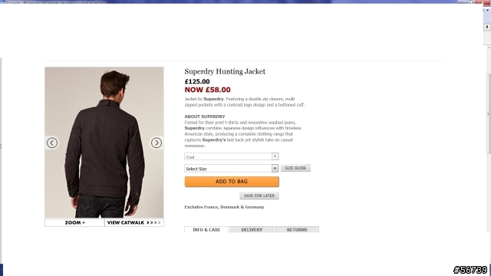Show previous product image with left arrow
This screenshot has height=276, width=491.
[52, 143]
